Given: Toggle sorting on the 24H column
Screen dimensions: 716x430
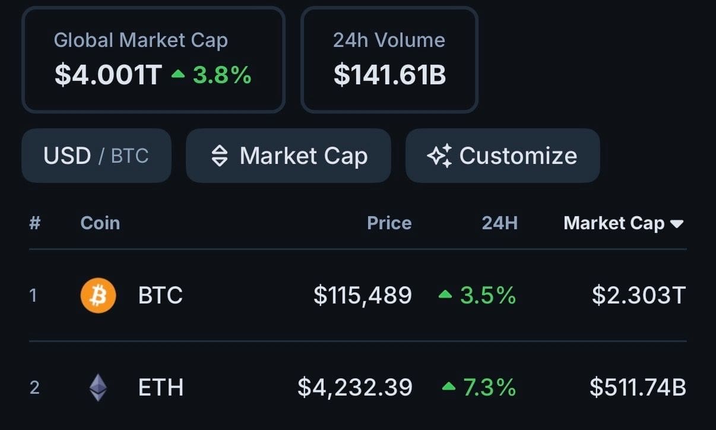Looking at the screenshot, I should 500,223.
